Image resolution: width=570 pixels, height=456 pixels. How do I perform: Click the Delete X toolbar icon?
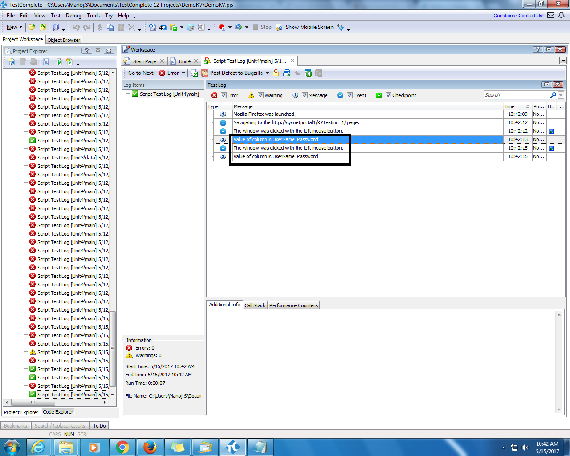[131, 27]
